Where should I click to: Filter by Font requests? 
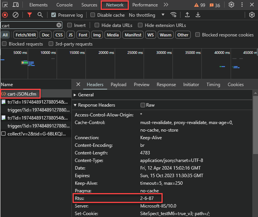(83, 35)
